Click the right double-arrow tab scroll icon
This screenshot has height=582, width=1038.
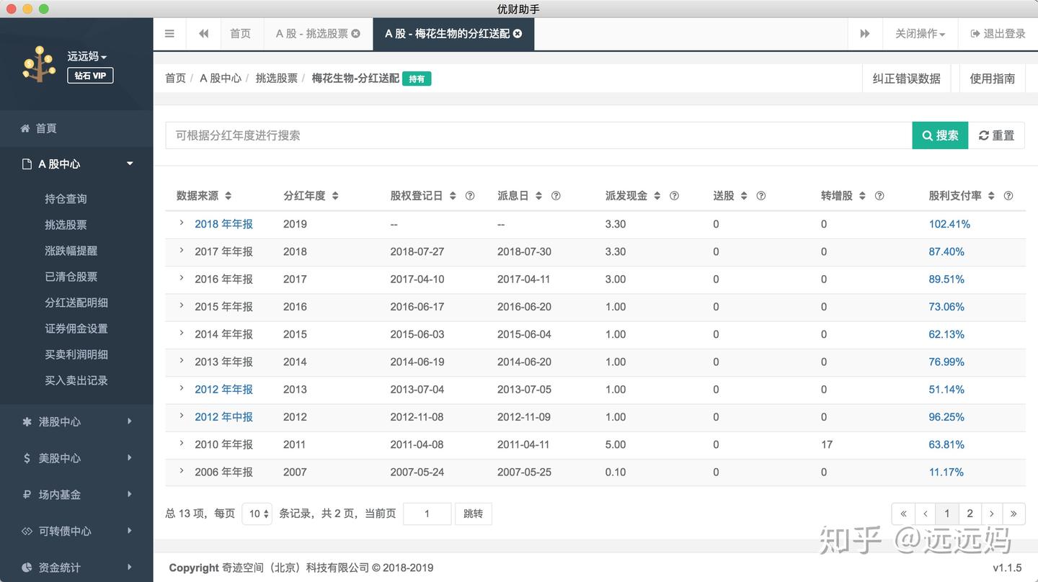[x=864, y=33]
